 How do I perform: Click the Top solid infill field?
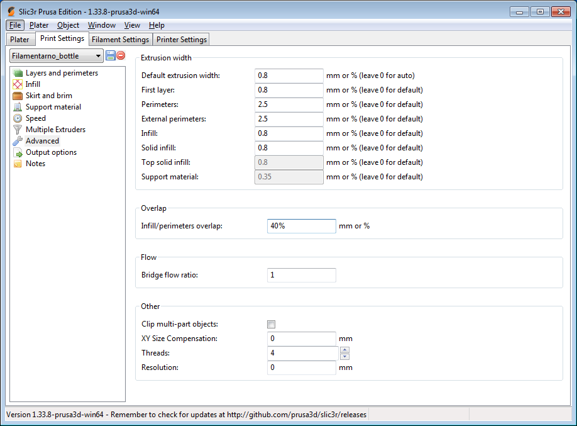pyautogui.click(x=289, y=162)
